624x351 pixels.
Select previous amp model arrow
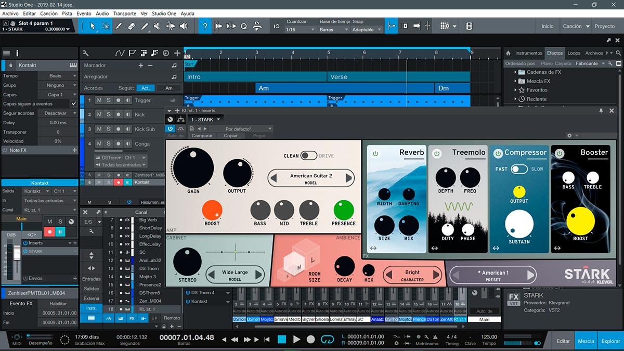tap(273, 179)
